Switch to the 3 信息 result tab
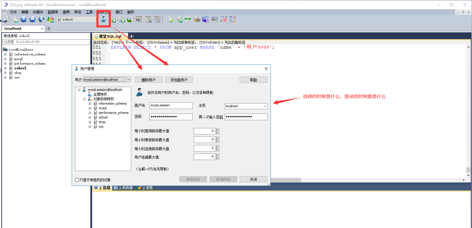The image size is (472, 228). (145, 188)
